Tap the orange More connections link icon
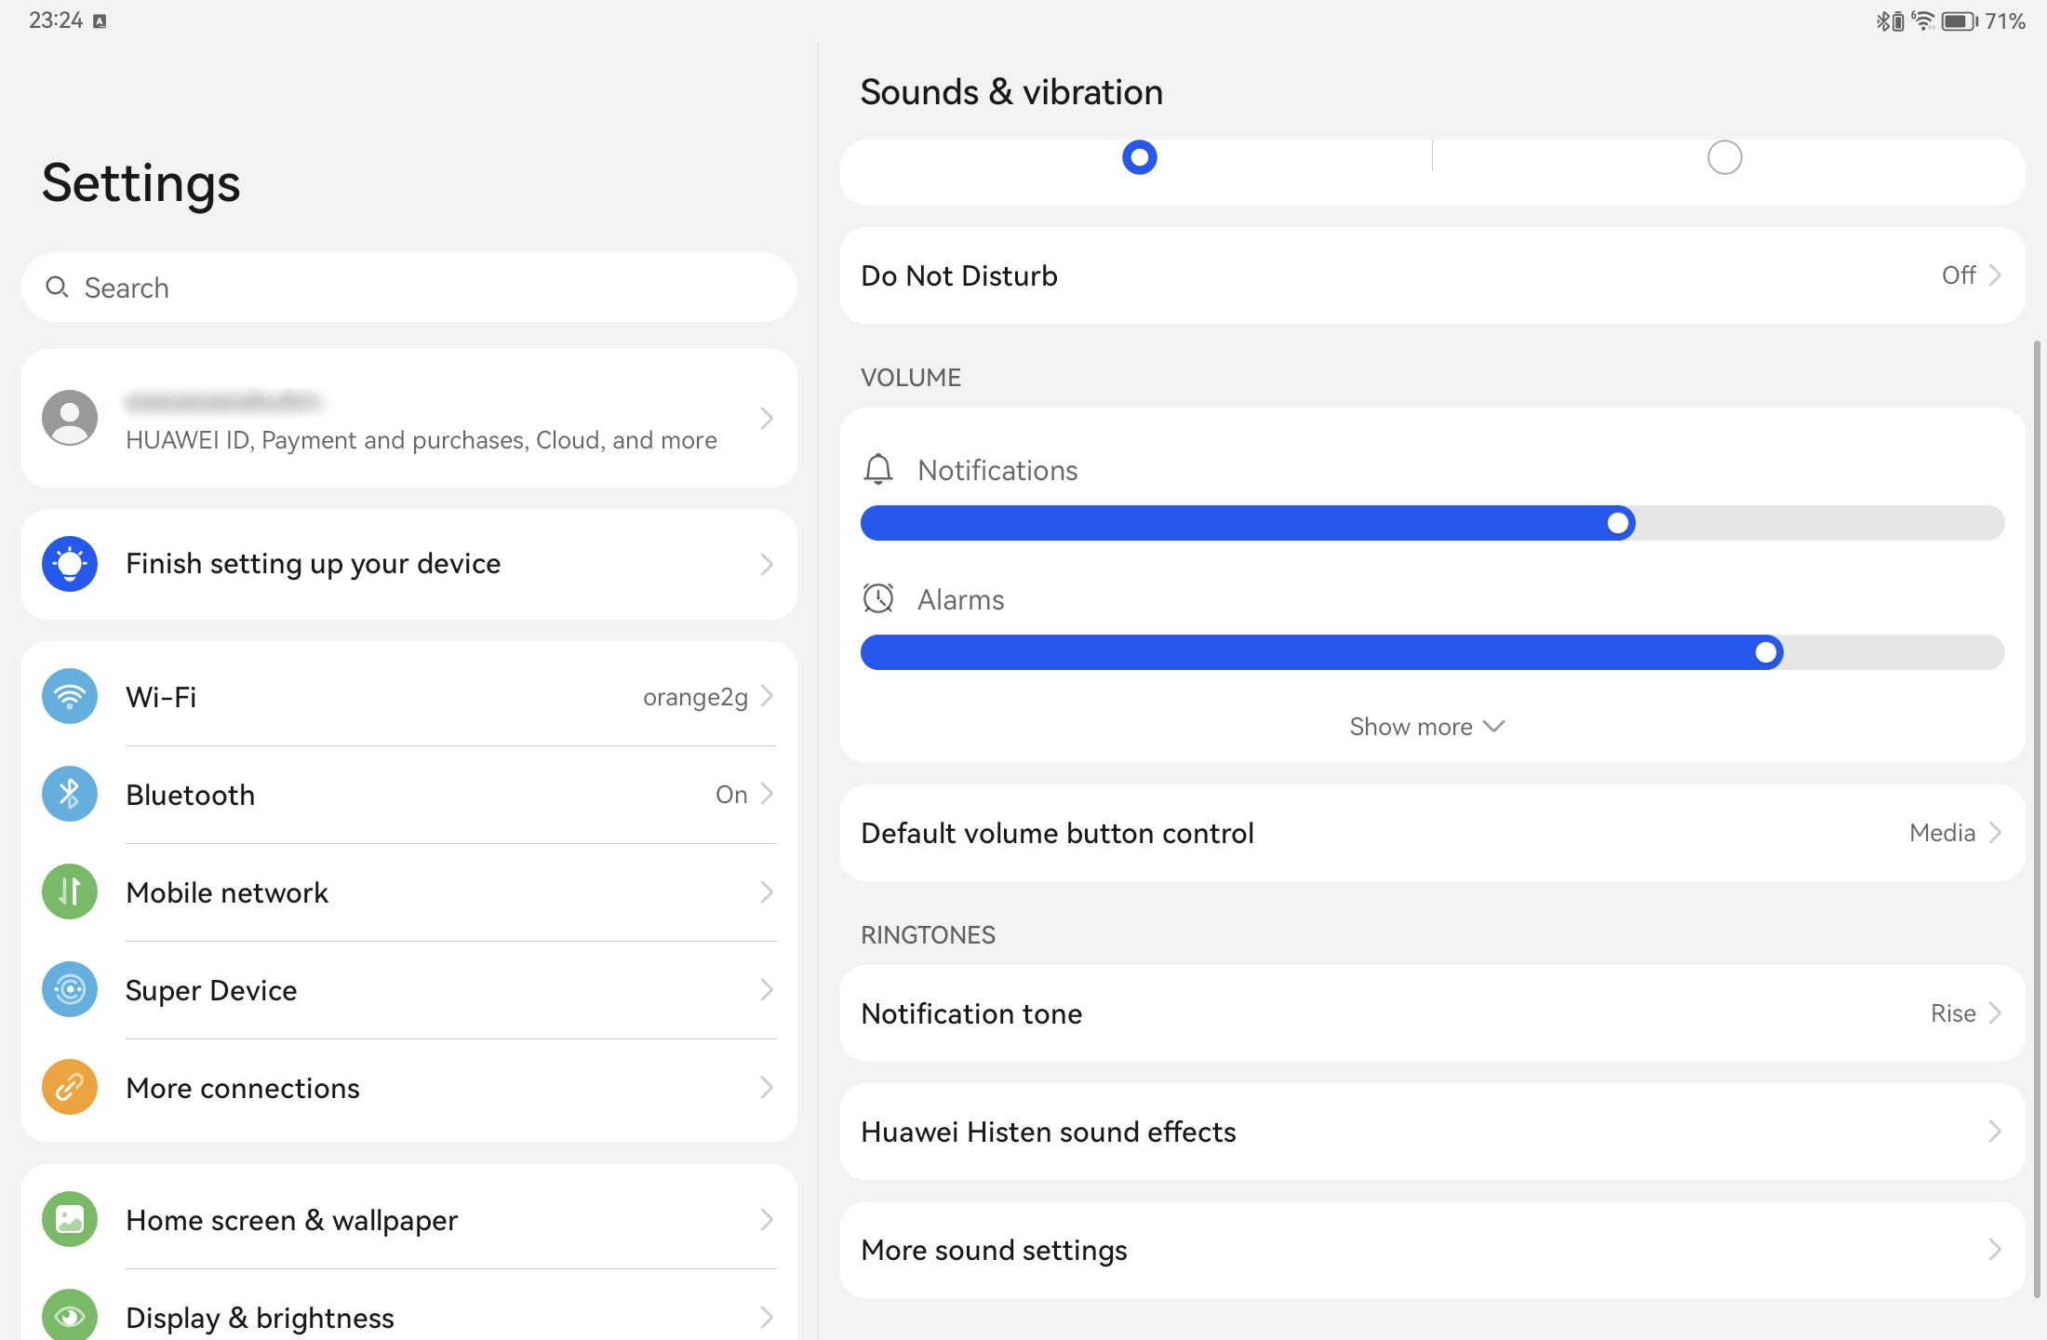 point(70,1087)
